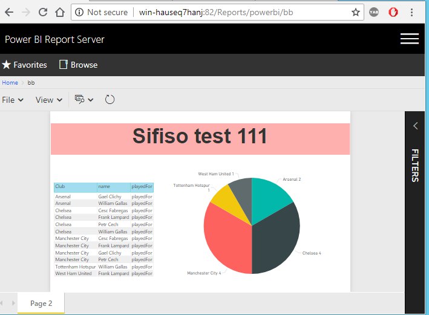Click the address bar URL field
The width and height of the screenshot is (429, 315).
tap(216, 12)
